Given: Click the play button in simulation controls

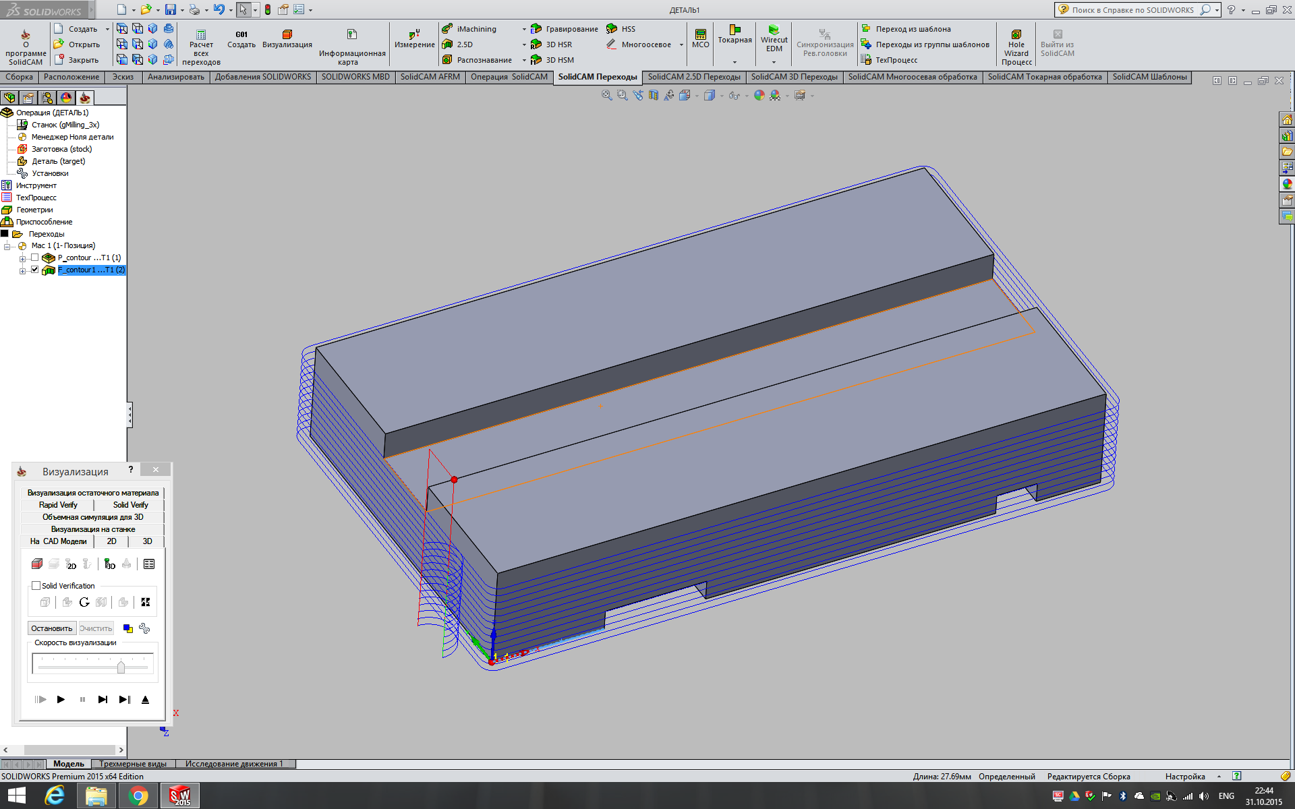Looking at the screenshot, I should (61, 699).
